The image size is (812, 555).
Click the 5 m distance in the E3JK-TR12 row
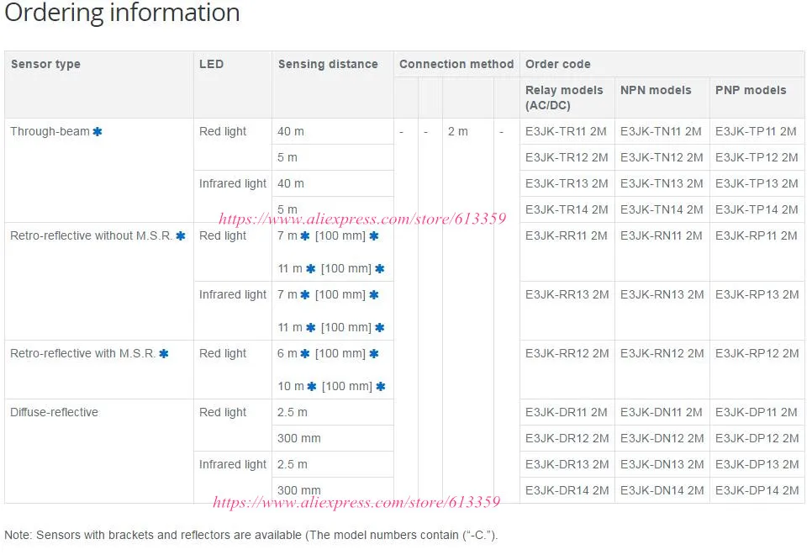click(287, 157)
